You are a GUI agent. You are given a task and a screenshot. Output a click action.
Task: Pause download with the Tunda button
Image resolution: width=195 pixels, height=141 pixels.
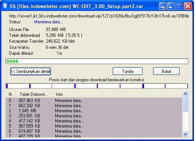pyautogui.click(x=128, y=71)
